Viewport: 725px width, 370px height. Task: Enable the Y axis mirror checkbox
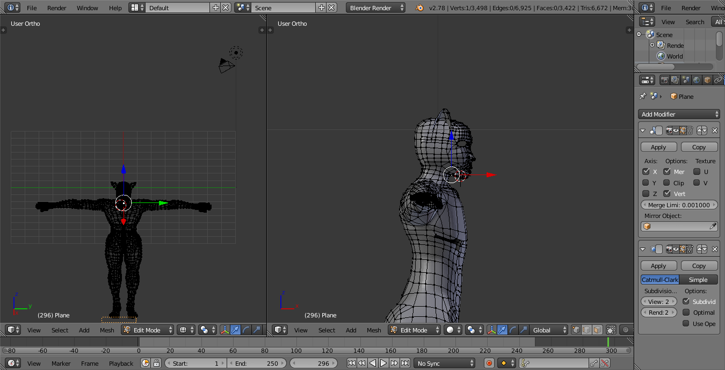(646, 183)
